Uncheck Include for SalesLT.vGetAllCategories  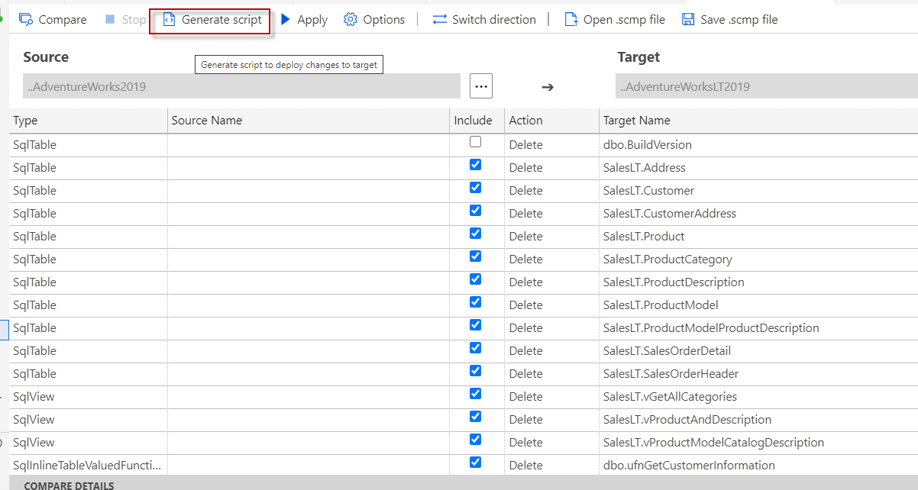476,394
